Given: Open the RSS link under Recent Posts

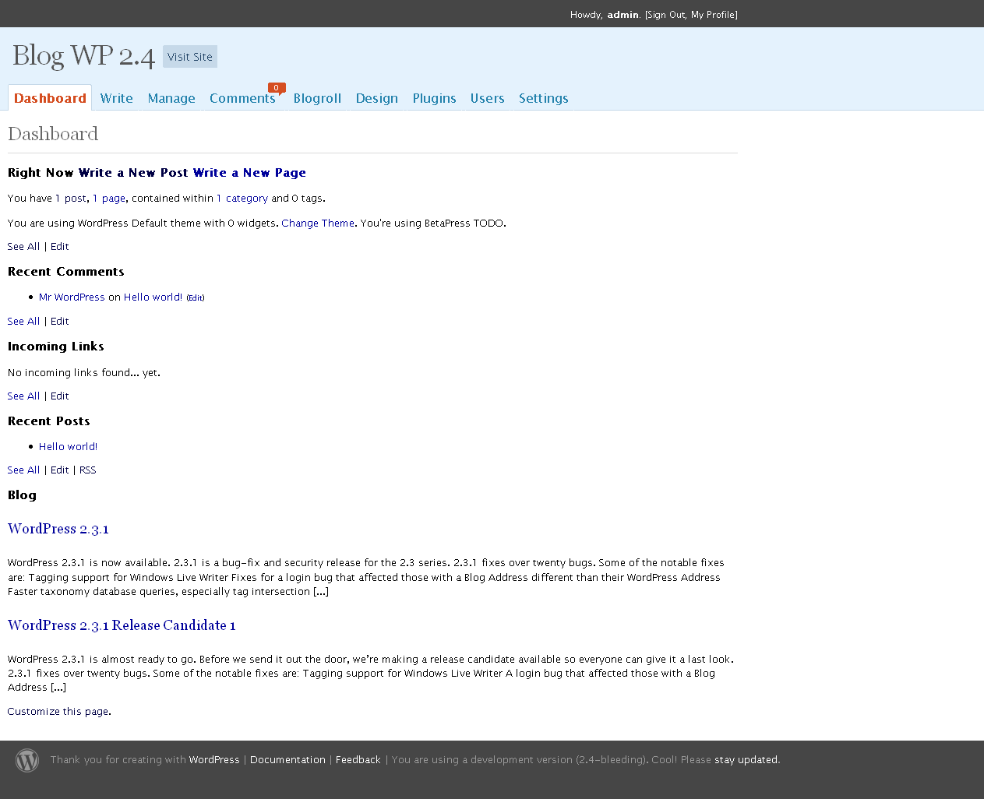Looking at the screenshot, I should (x=88, y=470).
